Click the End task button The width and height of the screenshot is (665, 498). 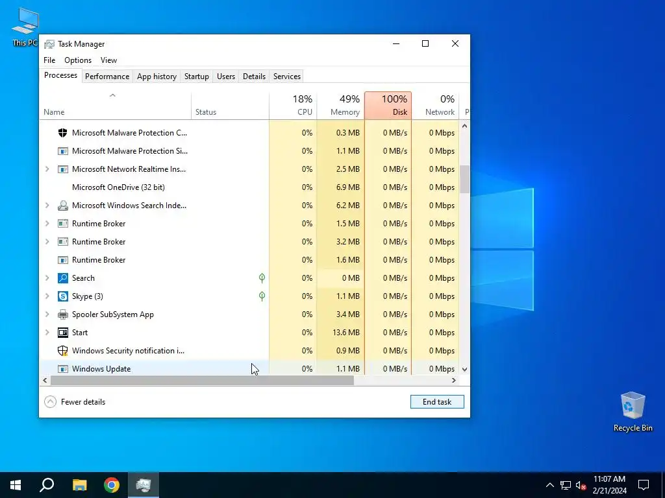[437, 402]
